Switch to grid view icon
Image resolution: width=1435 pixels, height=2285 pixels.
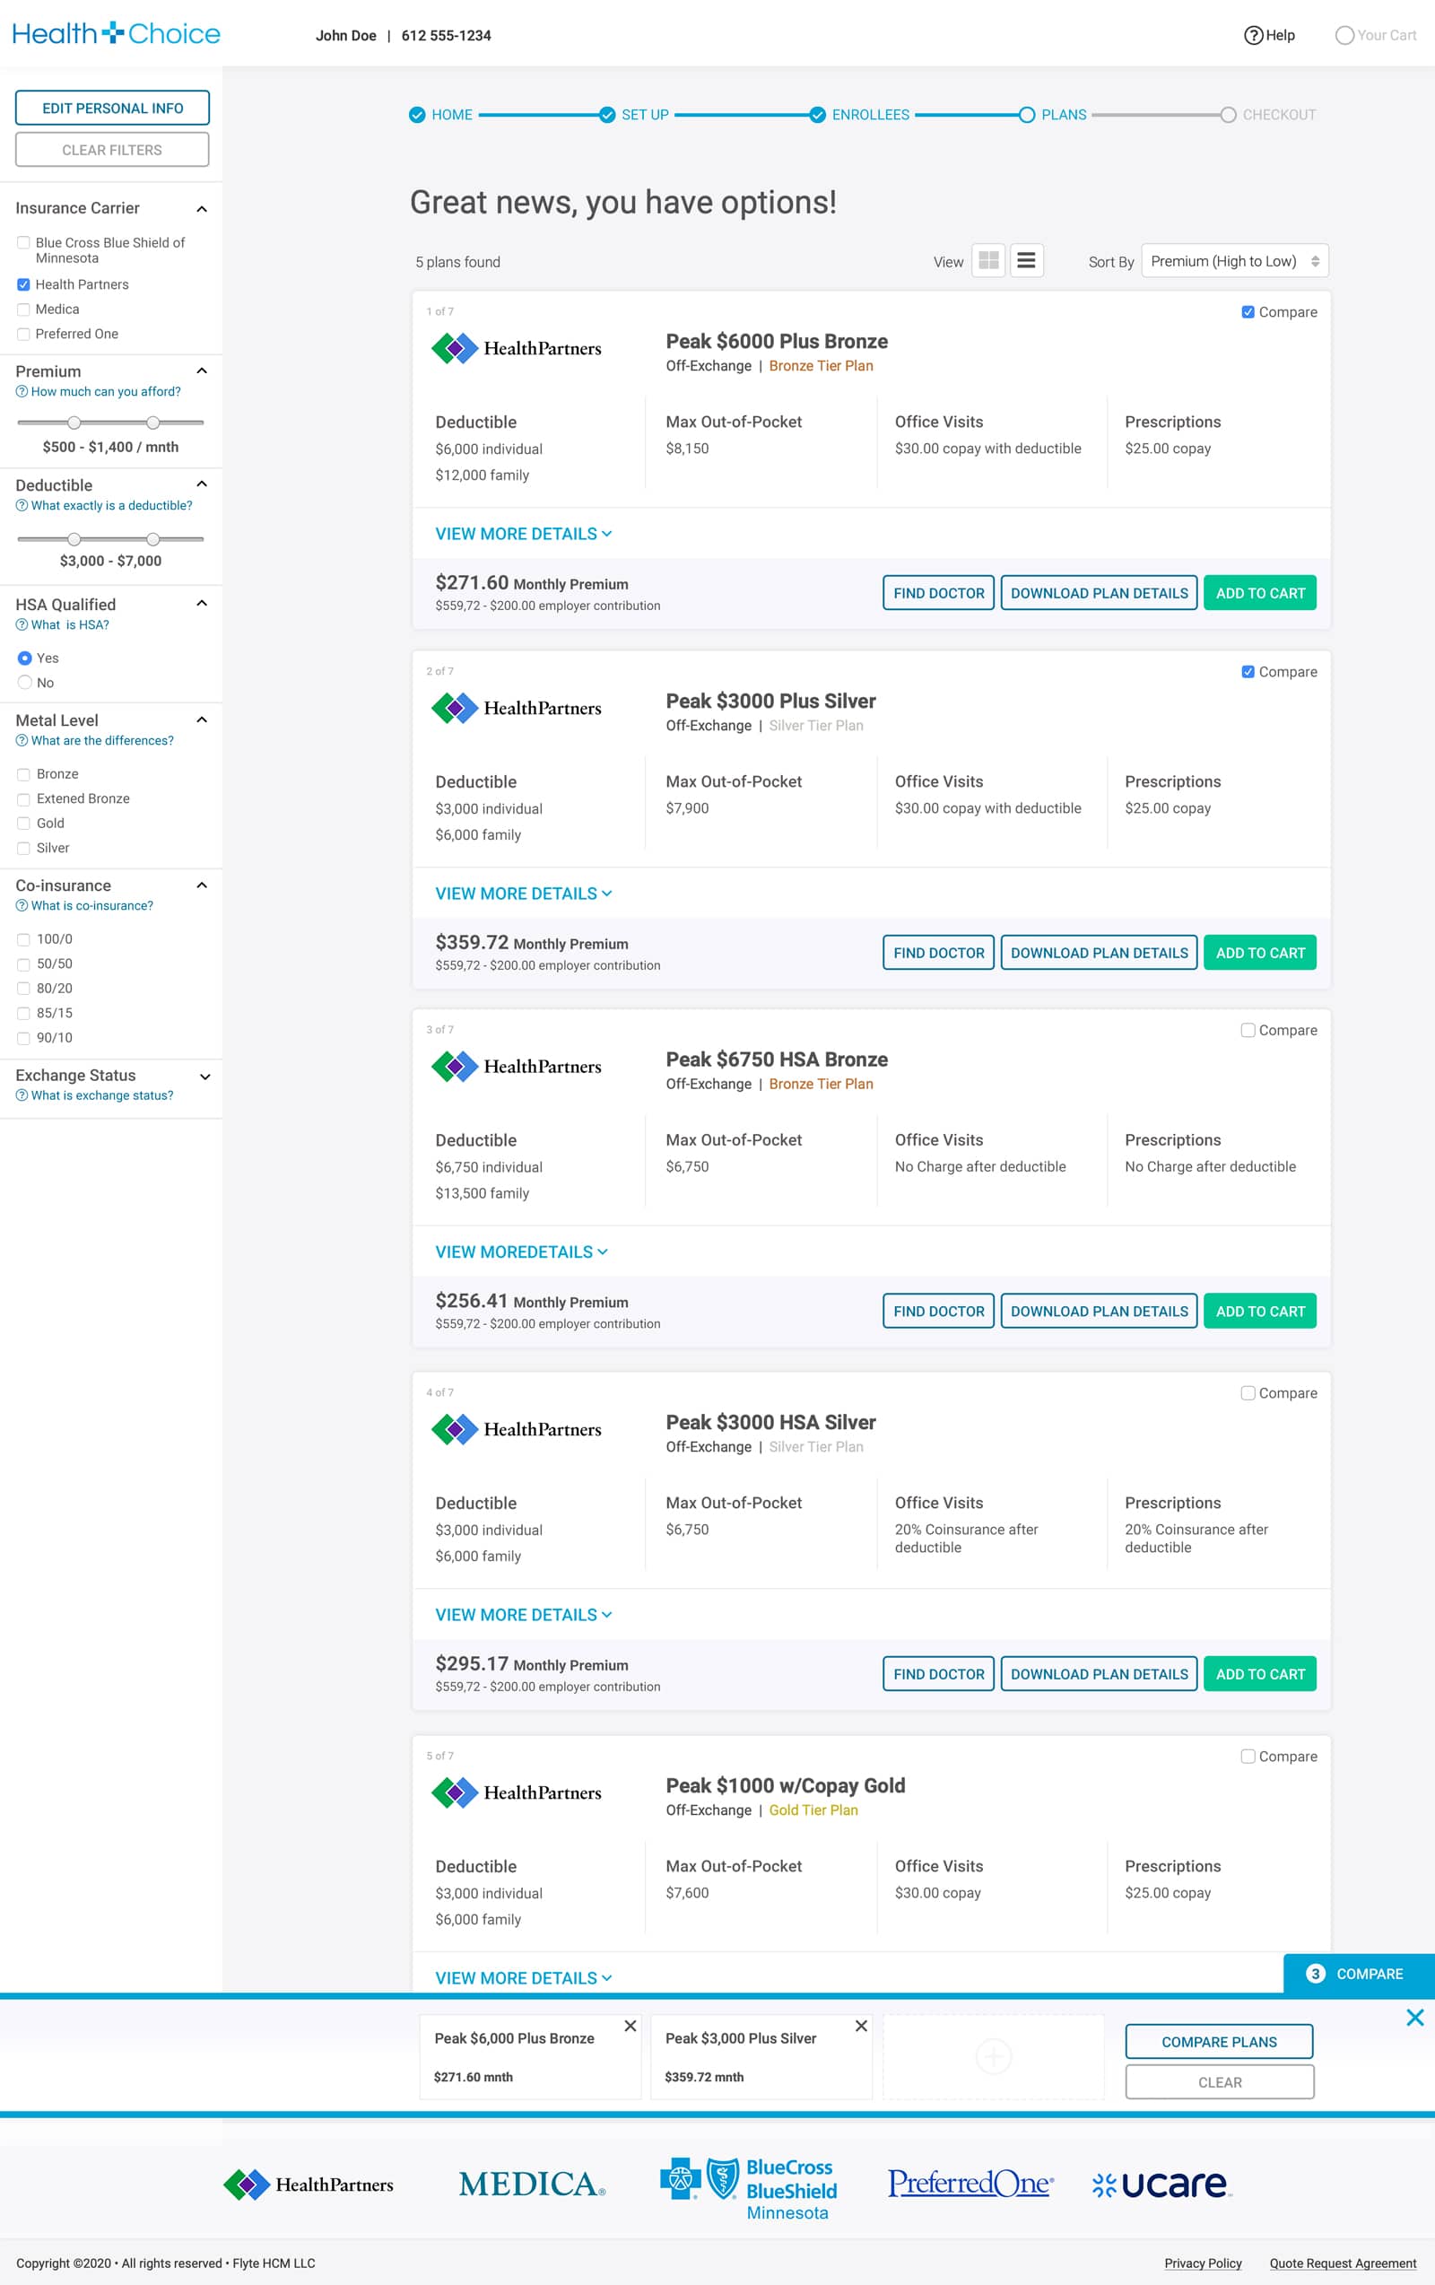pos(988,261)
